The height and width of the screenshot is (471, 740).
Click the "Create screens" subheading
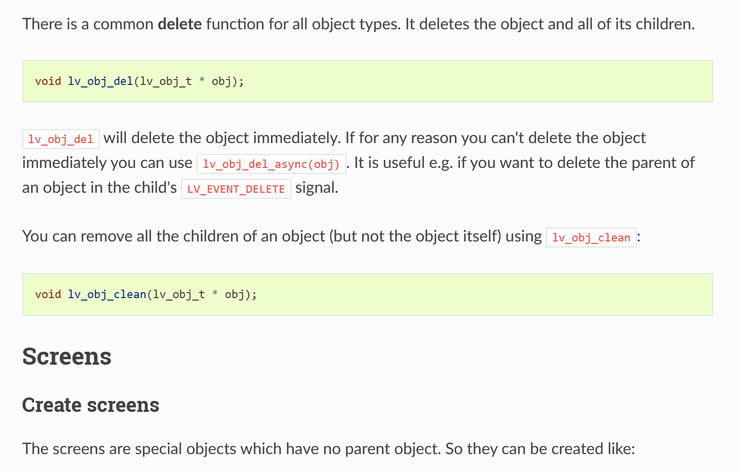[91, 405]
